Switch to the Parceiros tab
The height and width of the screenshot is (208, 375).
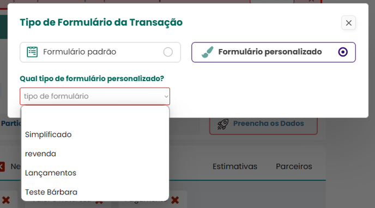coord(294,167)
